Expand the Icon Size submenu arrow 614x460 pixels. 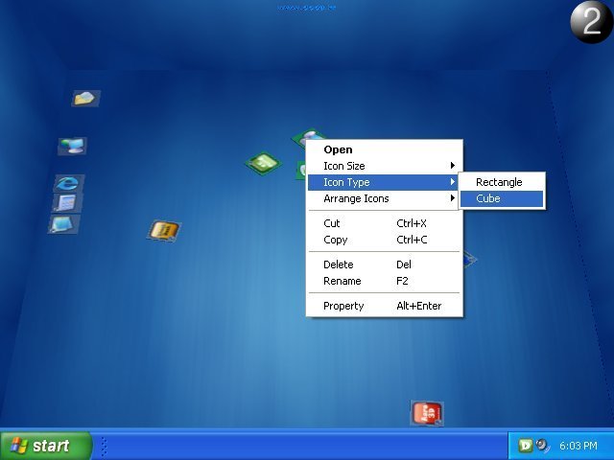click(x=453, y=166)
